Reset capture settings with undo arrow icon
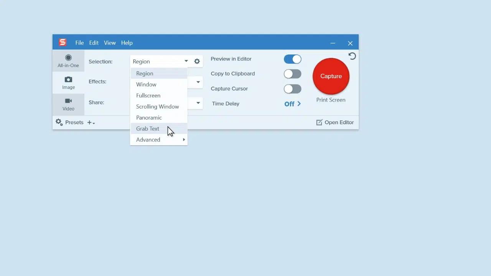Screen dimensions: 491x276 pyautogui.click(x=352, y=56)
